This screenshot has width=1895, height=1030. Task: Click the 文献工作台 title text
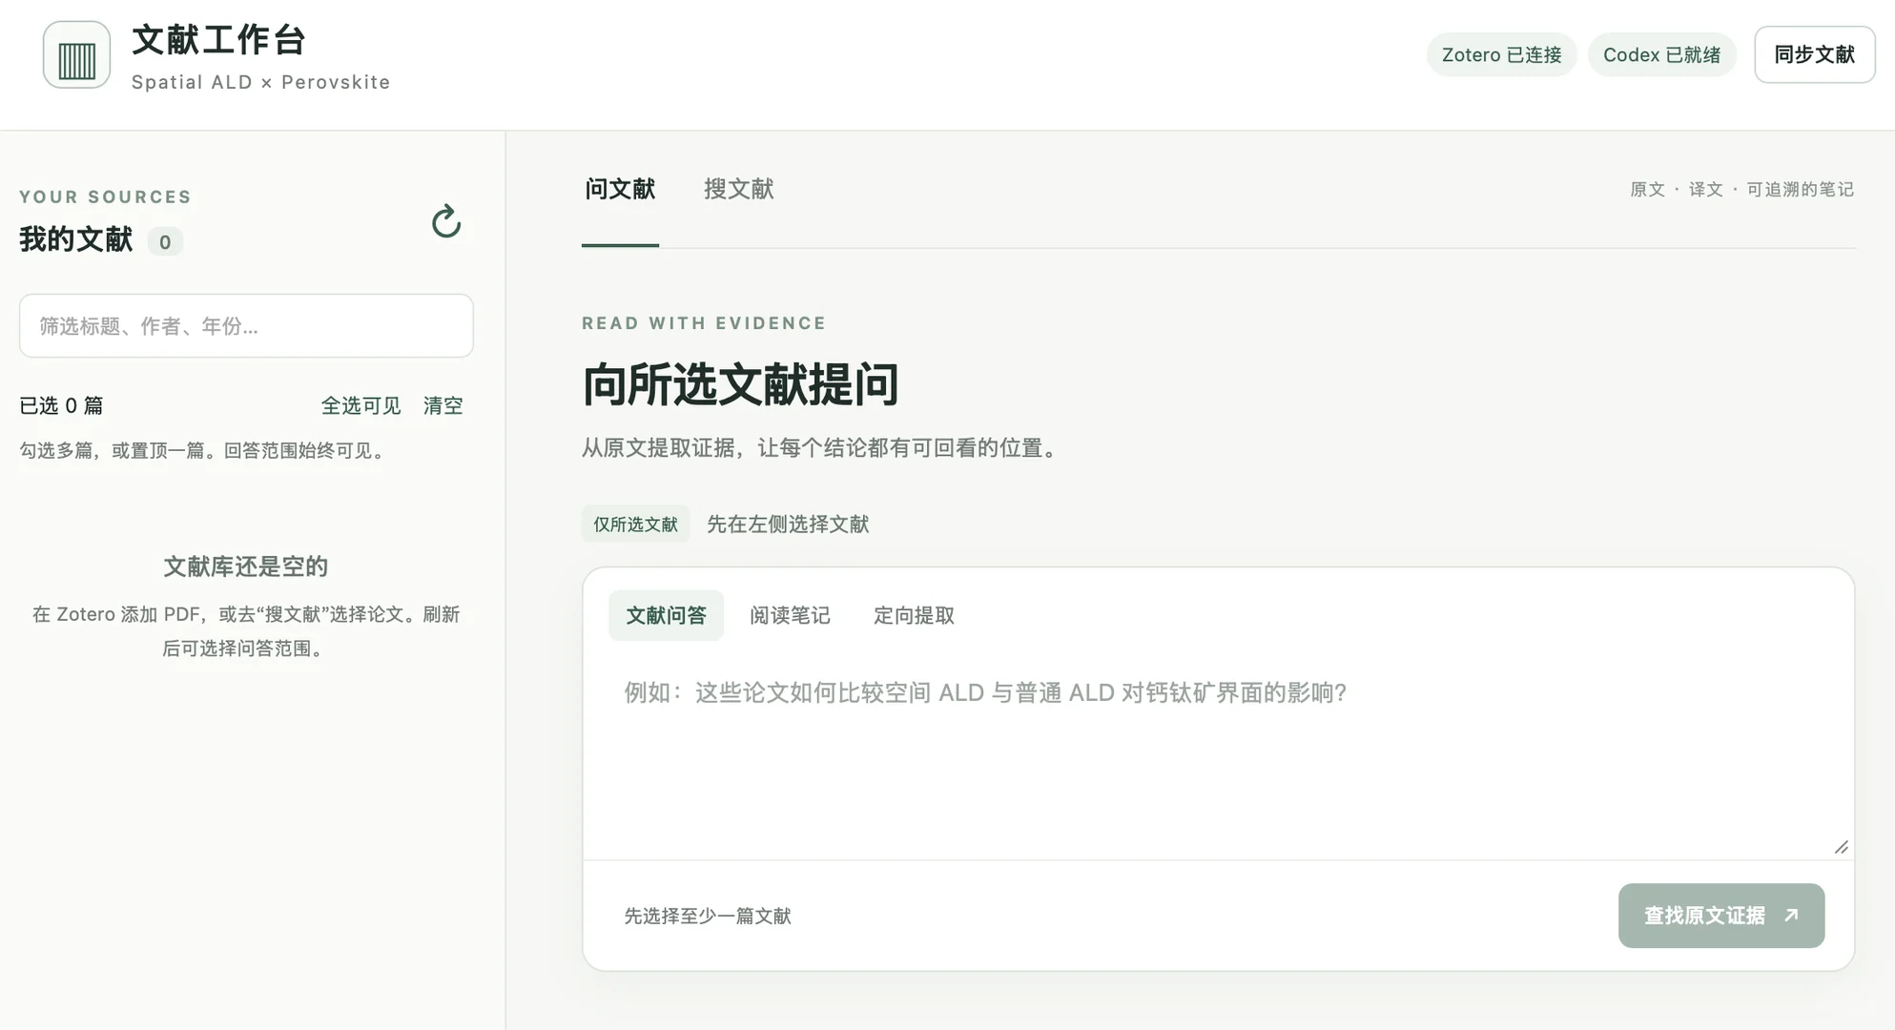(218, 40)
